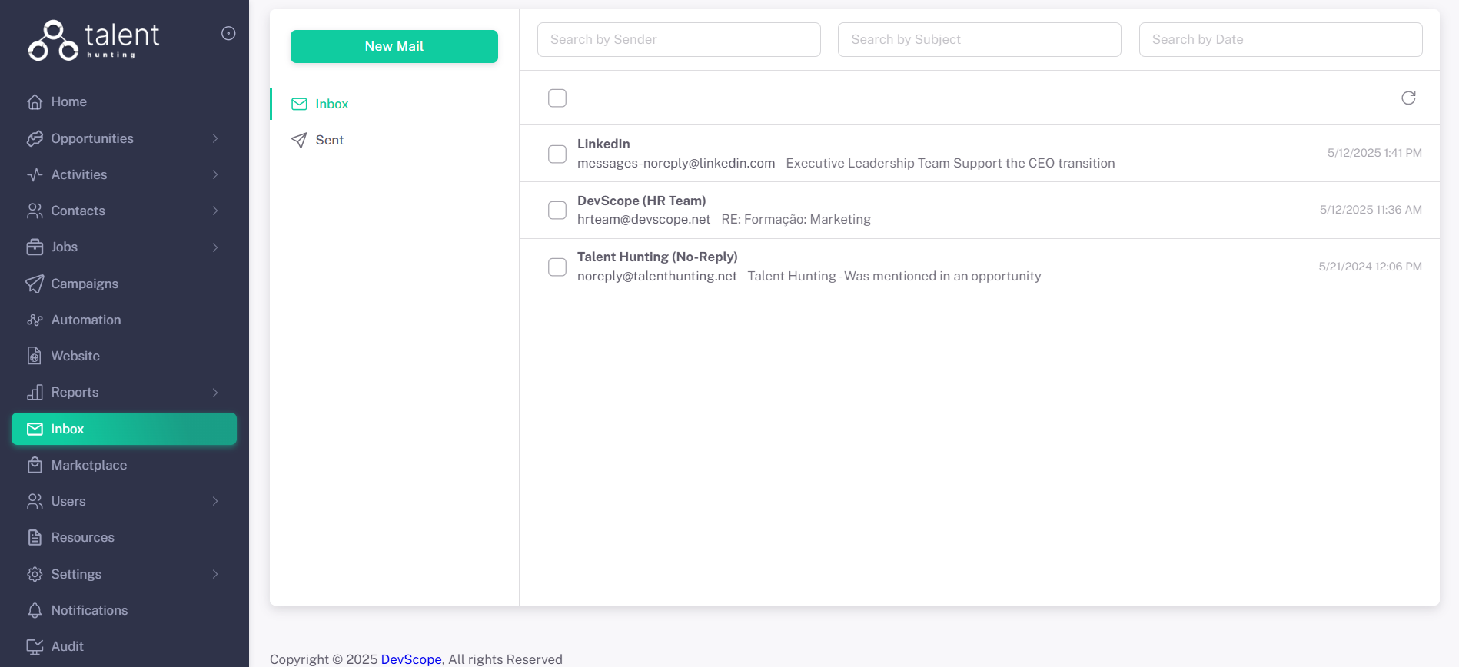Viewport: 1459px width, 667px height.
Task: Open Notifications bell icon
Action: [35, 610]
